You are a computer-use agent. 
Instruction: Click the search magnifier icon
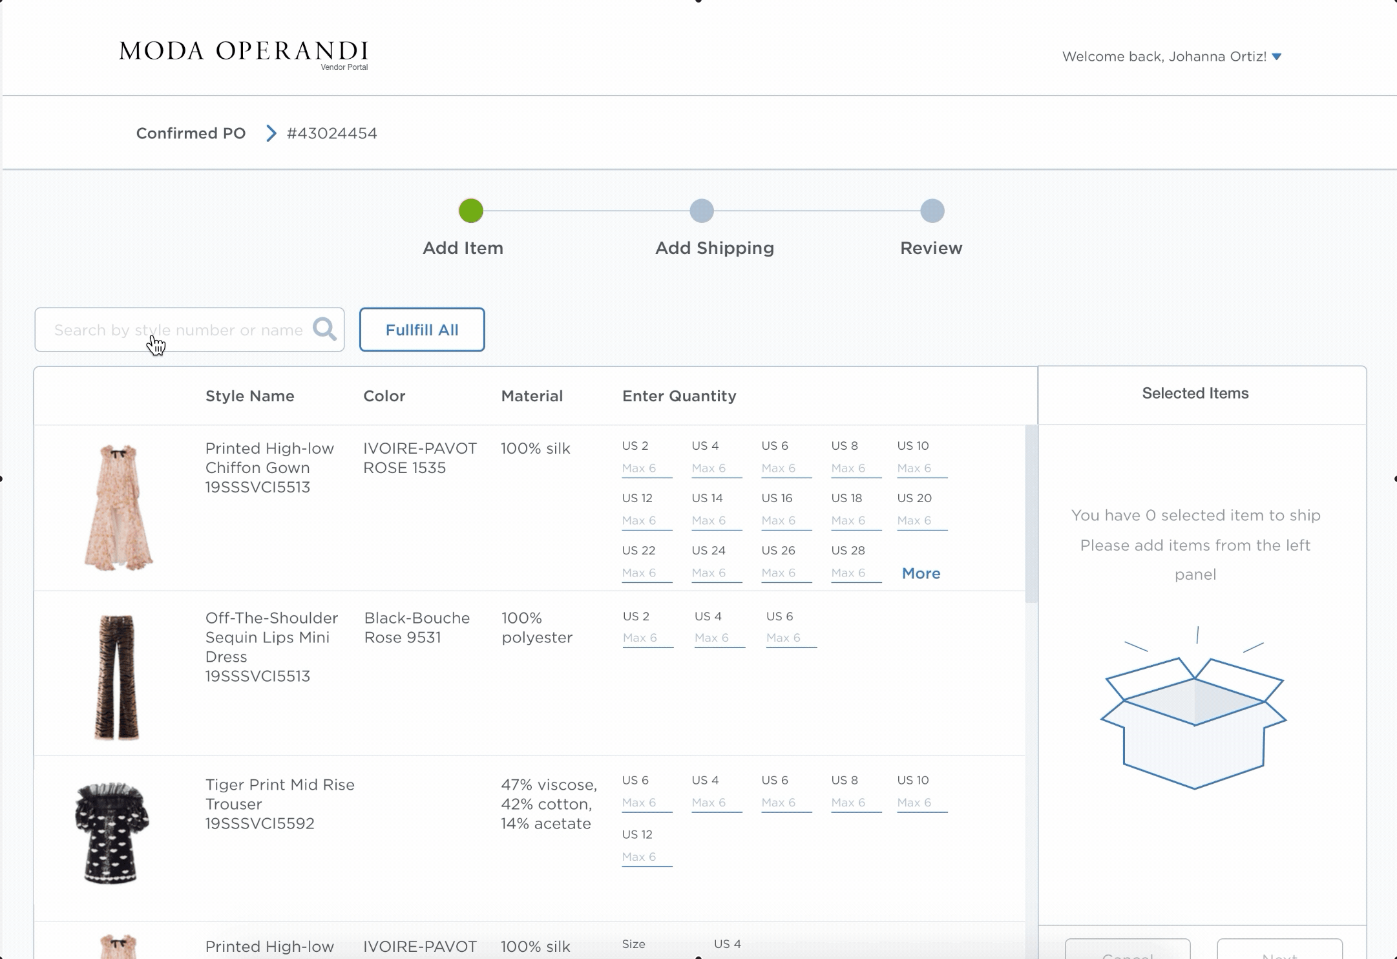click(x=324, y=329)
